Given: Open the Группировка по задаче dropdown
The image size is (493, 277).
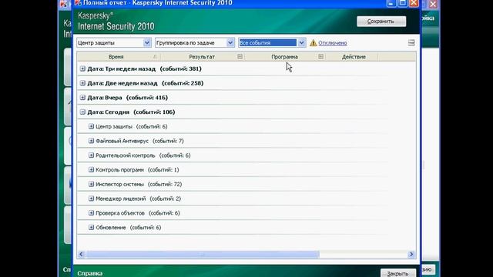Looking at the screenshot, I should [x=194, y=43].
